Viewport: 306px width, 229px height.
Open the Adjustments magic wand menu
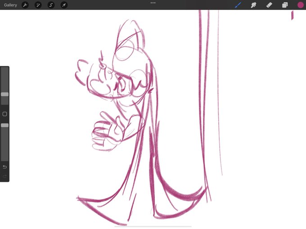tap(38, 5)
